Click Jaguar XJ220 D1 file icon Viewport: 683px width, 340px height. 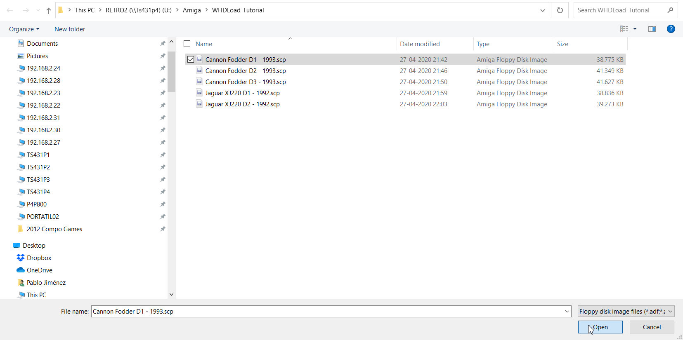(x=199, y=92)
